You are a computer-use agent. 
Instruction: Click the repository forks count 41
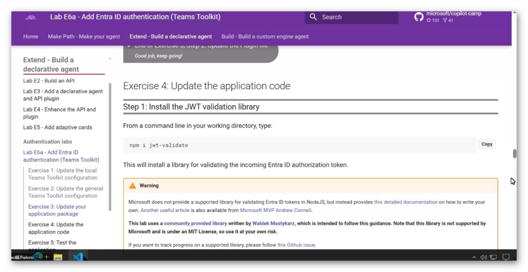click(x=448, y=20)
